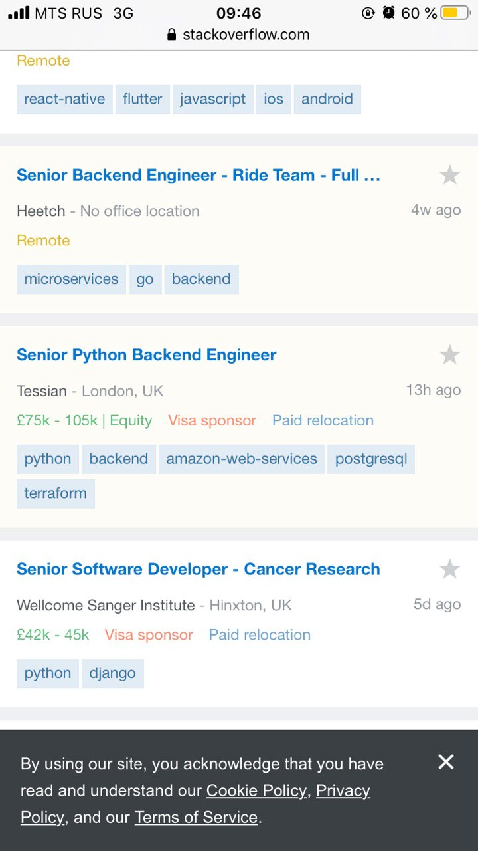478x851 pixels.
Task: Open the Senior Python Backend Engineer posting
Action: pos(147,355)
